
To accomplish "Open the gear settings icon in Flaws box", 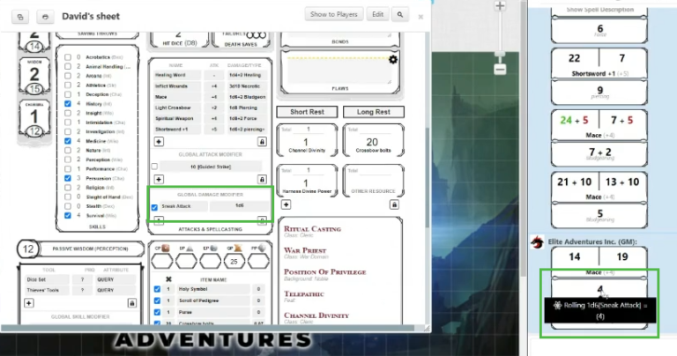I will 393,60.
